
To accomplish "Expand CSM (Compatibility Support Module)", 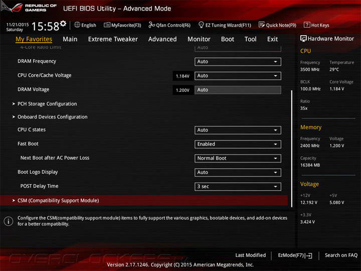I will point(144,200).
